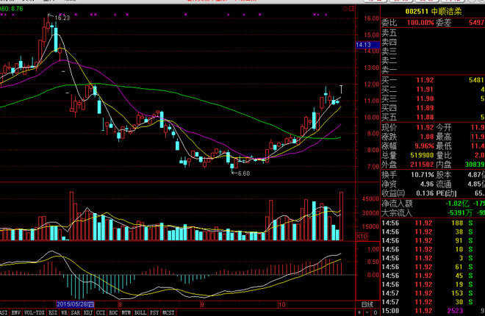The image size is (485, 316).
Task: Select the 卖三 order book row
Action: 433,51
